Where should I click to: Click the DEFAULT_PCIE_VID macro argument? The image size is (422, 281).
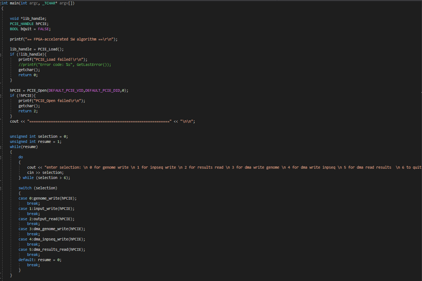66,91
